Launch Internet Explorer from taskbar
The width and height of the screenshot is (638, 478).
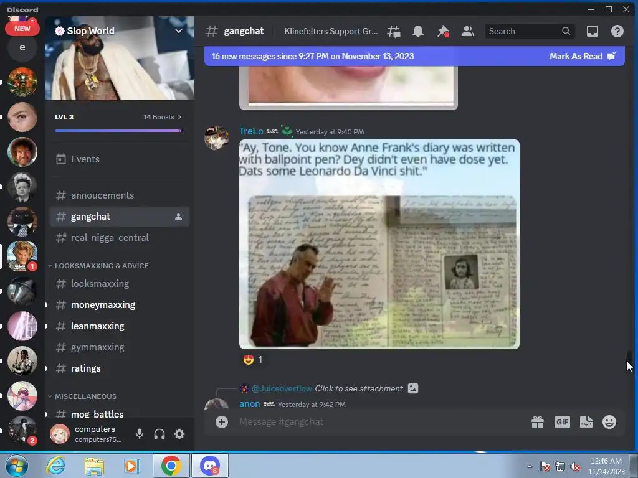(55, 466)
